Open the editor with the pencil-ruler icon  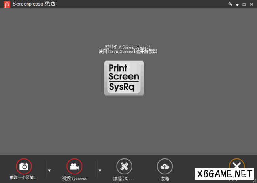[124, 166]
